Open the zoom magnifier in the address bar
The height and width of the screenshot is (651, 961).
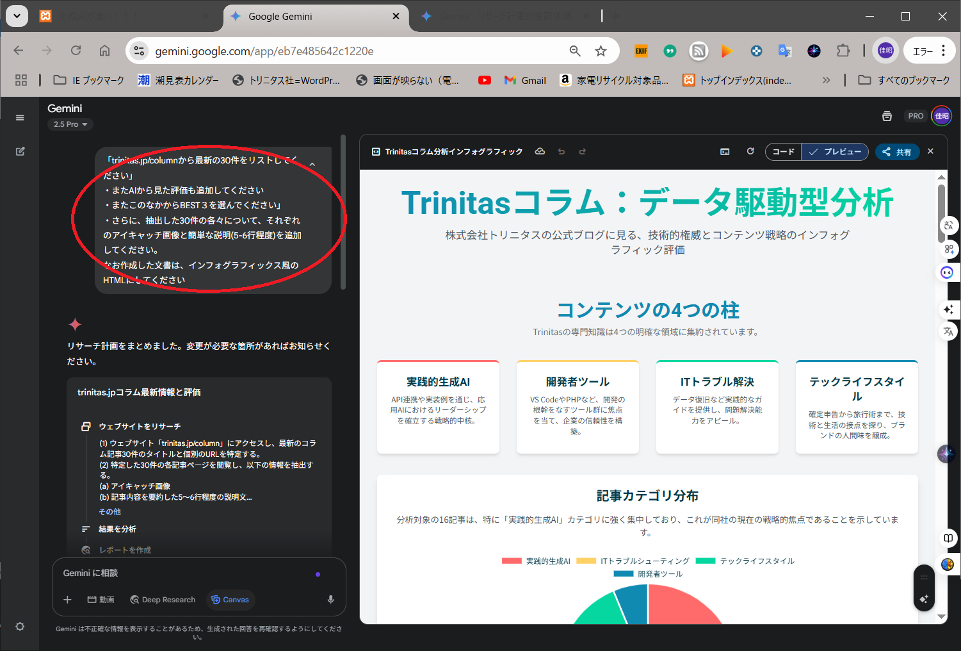(575, 51)
